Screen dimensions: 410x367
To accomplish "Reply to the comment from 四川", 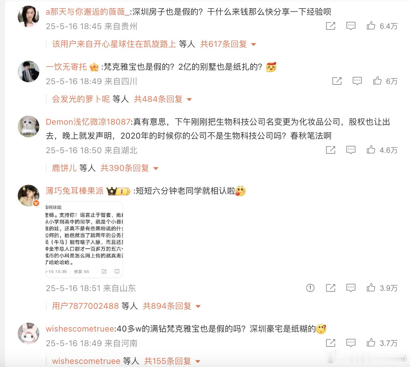I will pyautogui.click(x=357, y=81).
